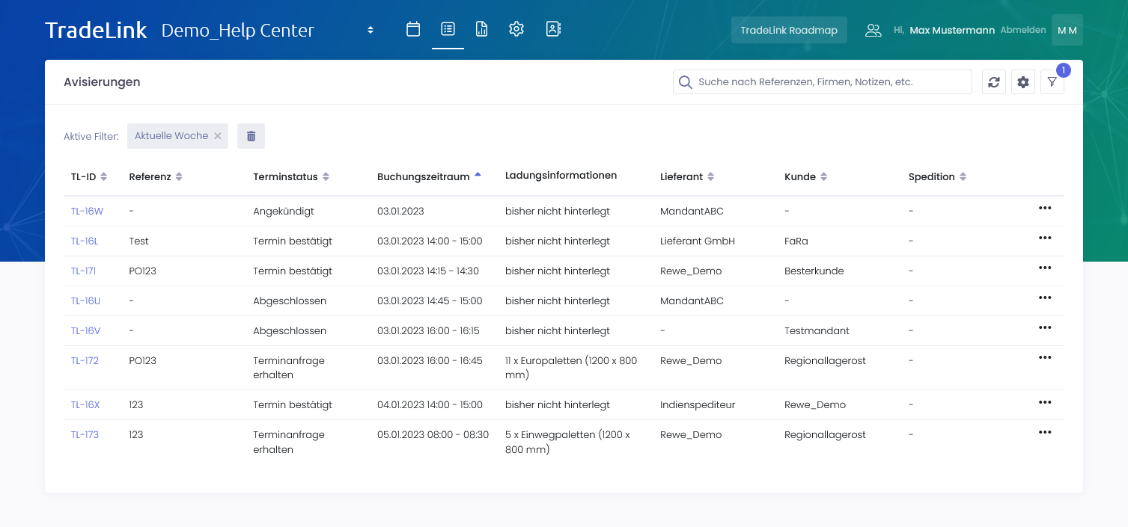Open the Avisierungen list tab icon
Viewport: 1128px width, 527px height.
[x=448, y=29]
